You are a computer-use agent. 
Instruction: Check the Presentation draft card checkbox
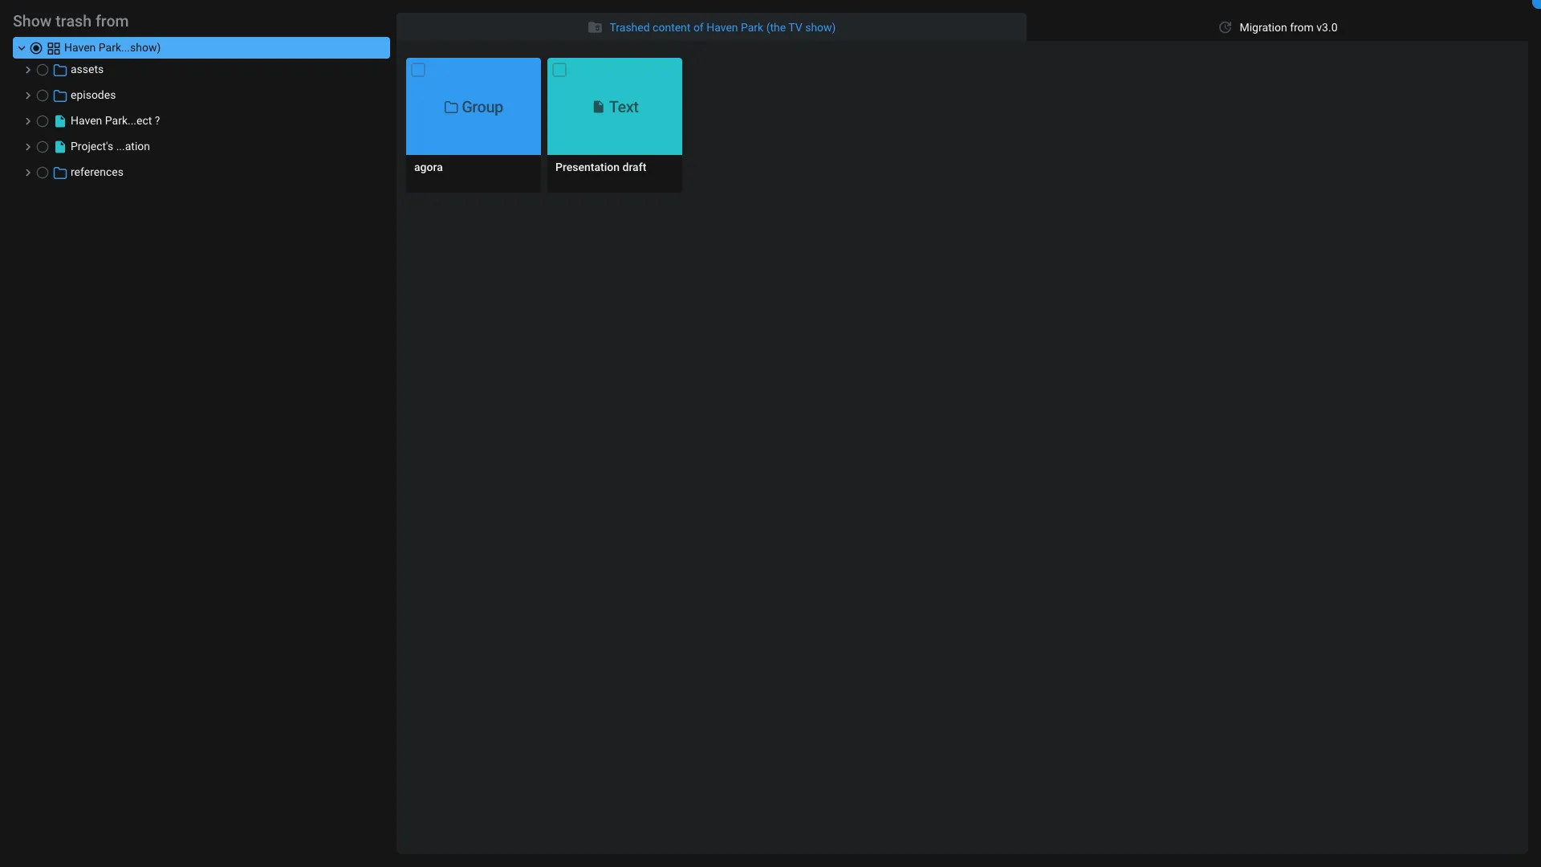click(x=559, y=70)
